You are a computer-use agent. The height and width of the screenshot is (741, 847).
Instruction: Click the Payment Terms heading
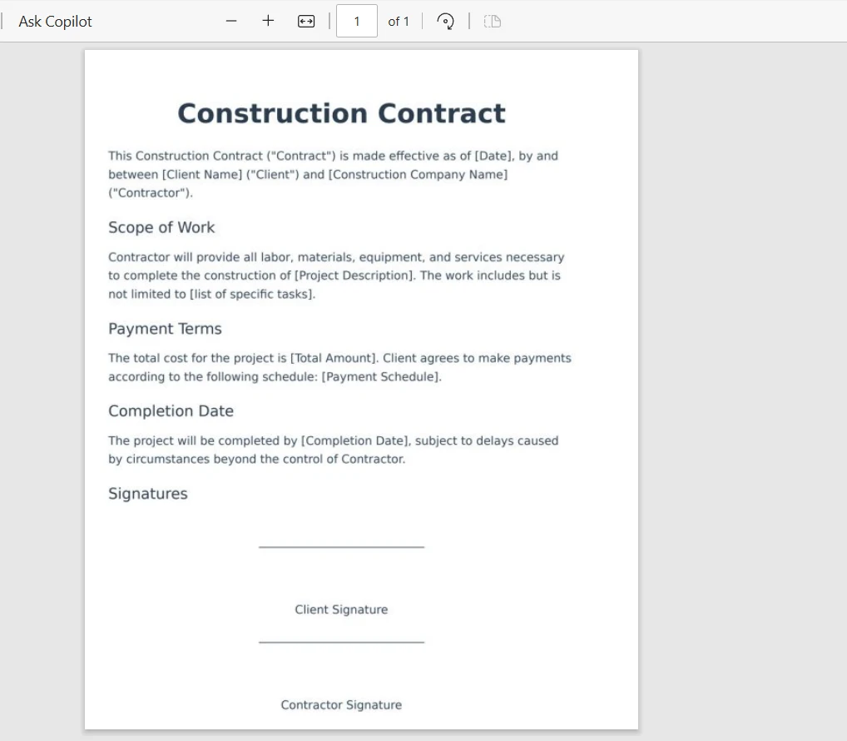(x=165, y=329)
